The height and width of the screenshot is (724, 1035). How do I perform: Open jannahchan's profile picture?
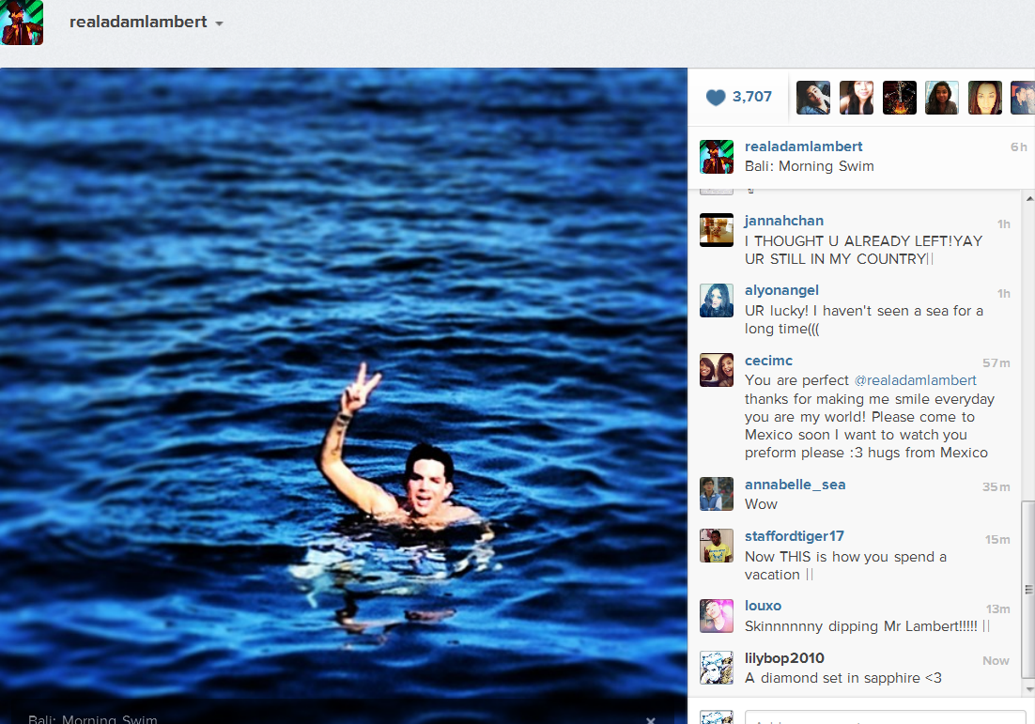click(717, 230)
